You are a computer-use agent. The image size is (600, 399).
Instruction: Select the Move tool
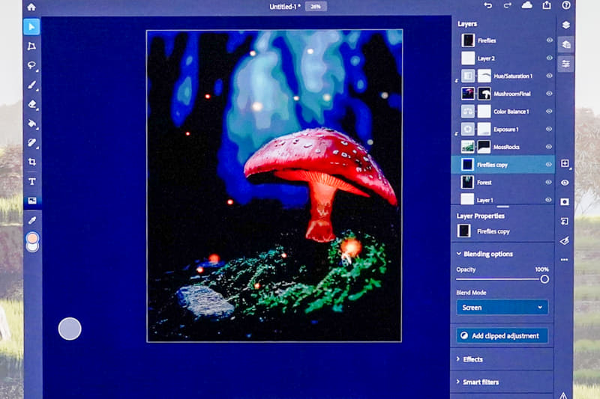[31, 27]
